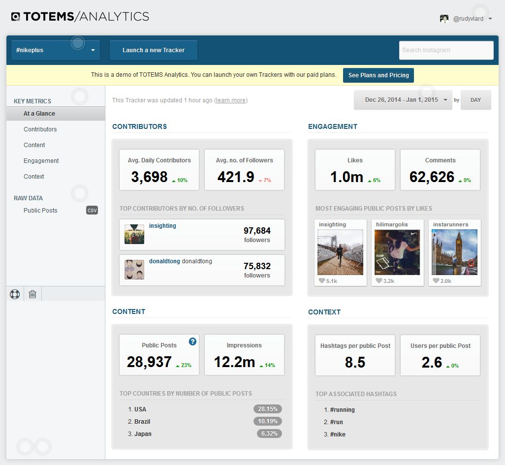Click the Public Posts 28,937 value
The height and width of the screenshot is (465, 505).
[x=149, y=362]
